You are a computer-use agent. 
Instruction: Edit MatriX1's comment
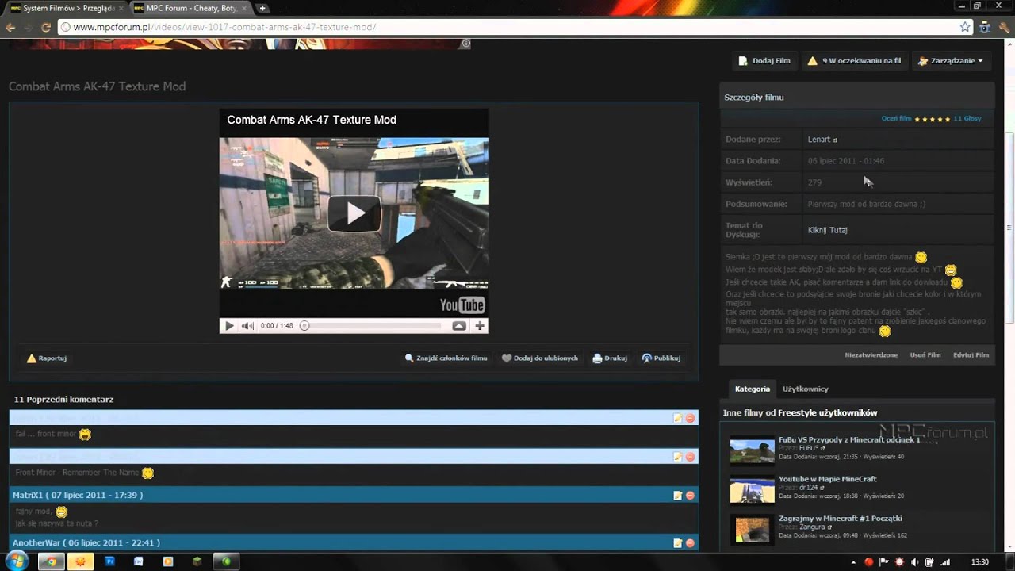(677, 496)
